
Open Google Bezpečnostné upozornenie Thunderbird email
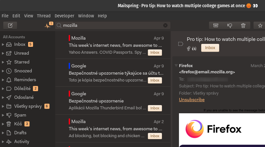(x=113, y=101)
